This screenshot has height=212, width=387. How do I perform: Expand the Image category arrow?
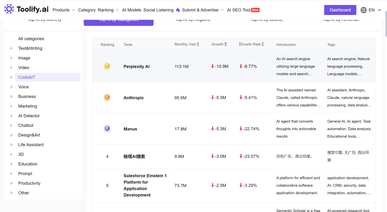coord(11,58)
